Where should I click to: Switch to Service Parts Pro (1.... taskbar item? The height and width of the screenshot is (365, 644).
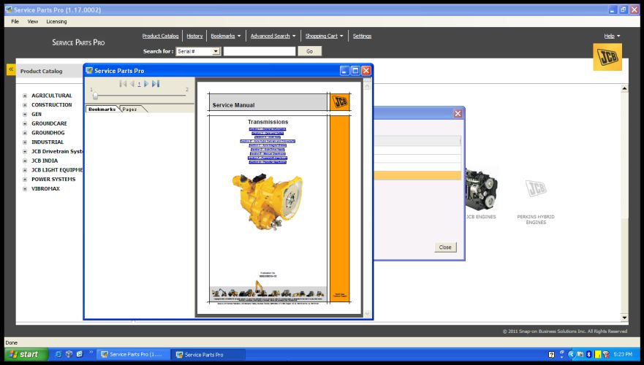(132, 354)
